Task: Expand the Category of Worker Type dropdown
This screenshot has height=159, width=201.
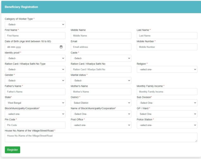Action: click(x=35, y=25)
